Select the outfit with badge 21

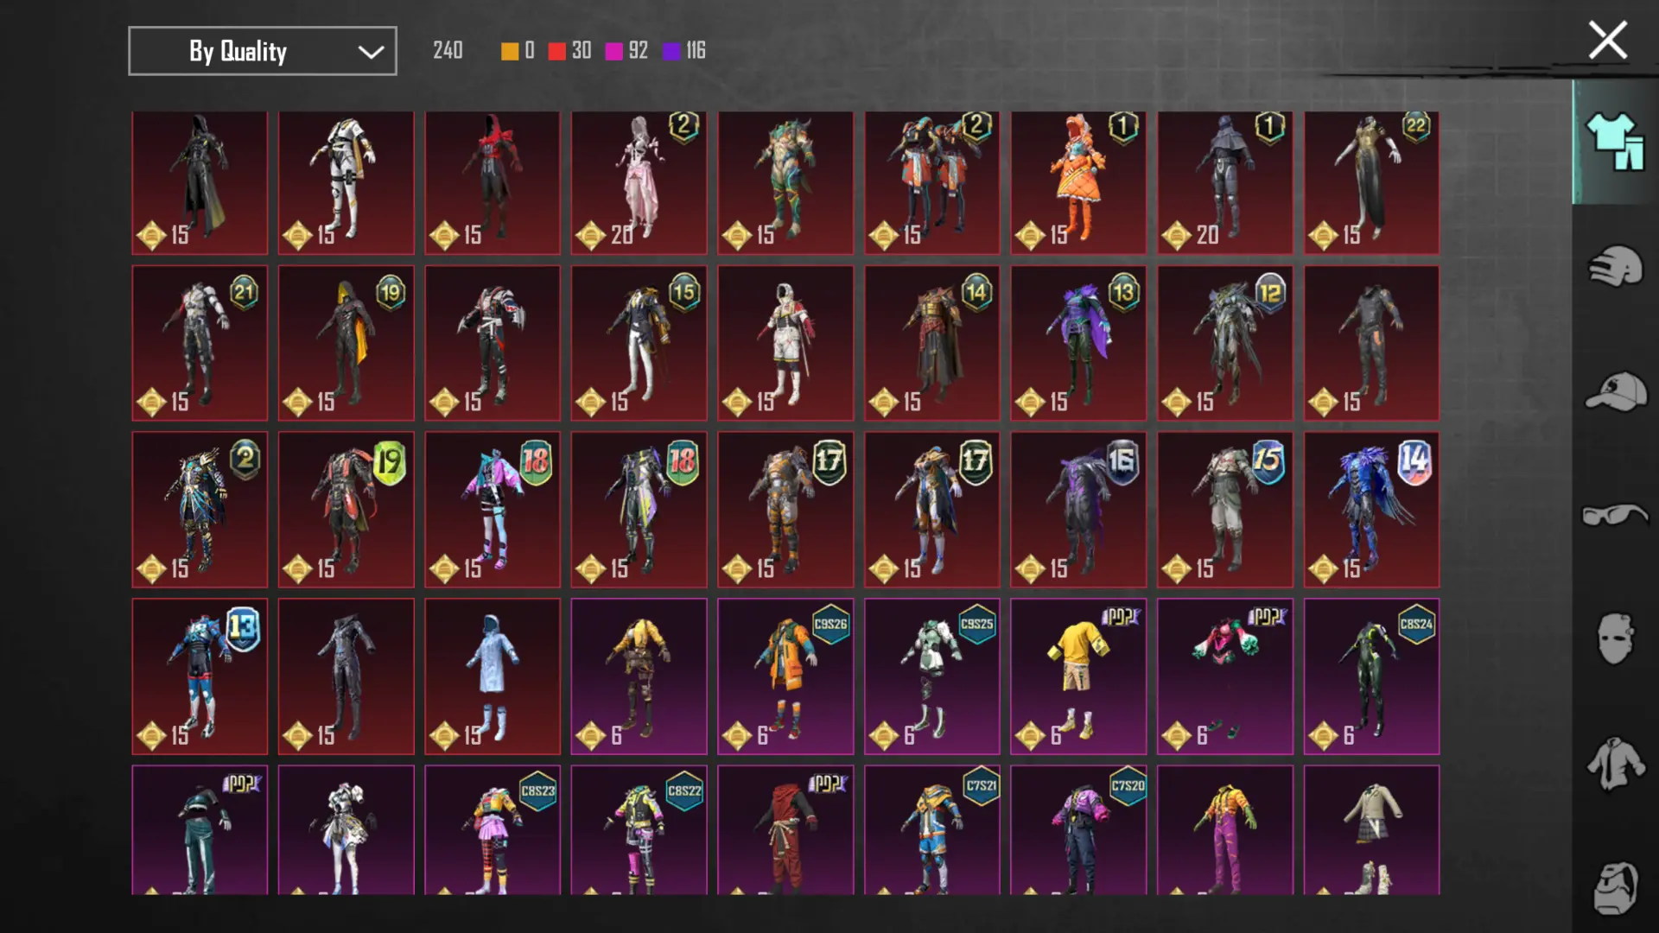point(200,343)
